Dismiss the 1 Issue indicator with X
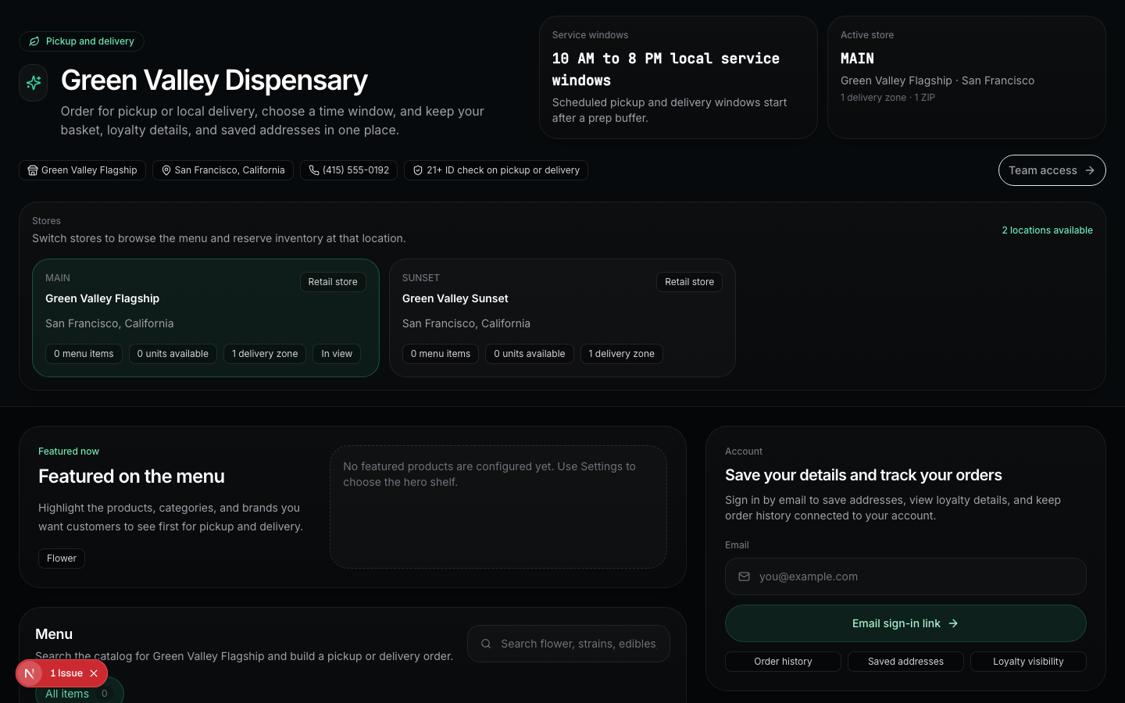This screenshot has height=703, width=1125. point(94,673)
